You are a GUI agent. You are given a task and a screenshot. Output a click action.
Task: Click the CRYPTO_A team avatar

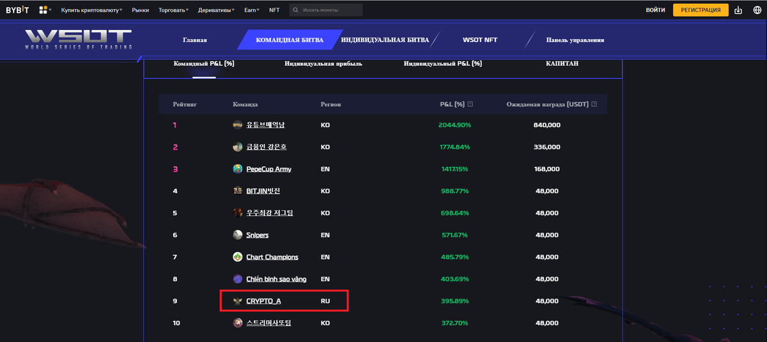pos(238,301)
